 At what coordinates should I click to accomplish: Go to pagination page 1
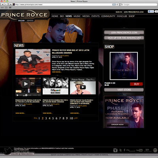click(39, 118)
